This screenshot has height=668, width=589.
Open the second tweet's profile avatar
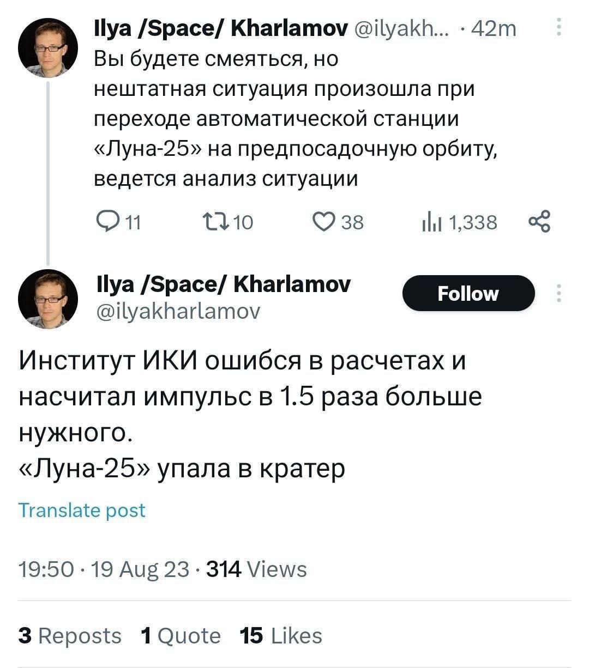tap(48, 298)
